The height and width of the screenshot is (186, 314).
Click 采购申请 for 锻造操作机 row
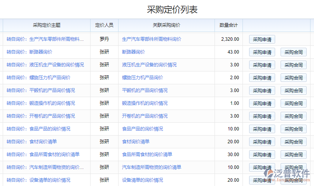coord(262,103)
